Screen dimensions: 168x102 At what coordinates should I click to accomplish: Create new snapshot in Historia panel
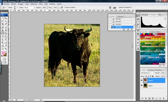pyautogui.click(x=128, y=29)
